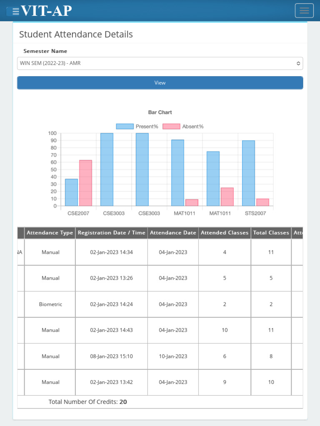The image size is (320, 426).
Task: Click the 08-Jan-2023 15:10 registration cell
Action: [112, 357]
